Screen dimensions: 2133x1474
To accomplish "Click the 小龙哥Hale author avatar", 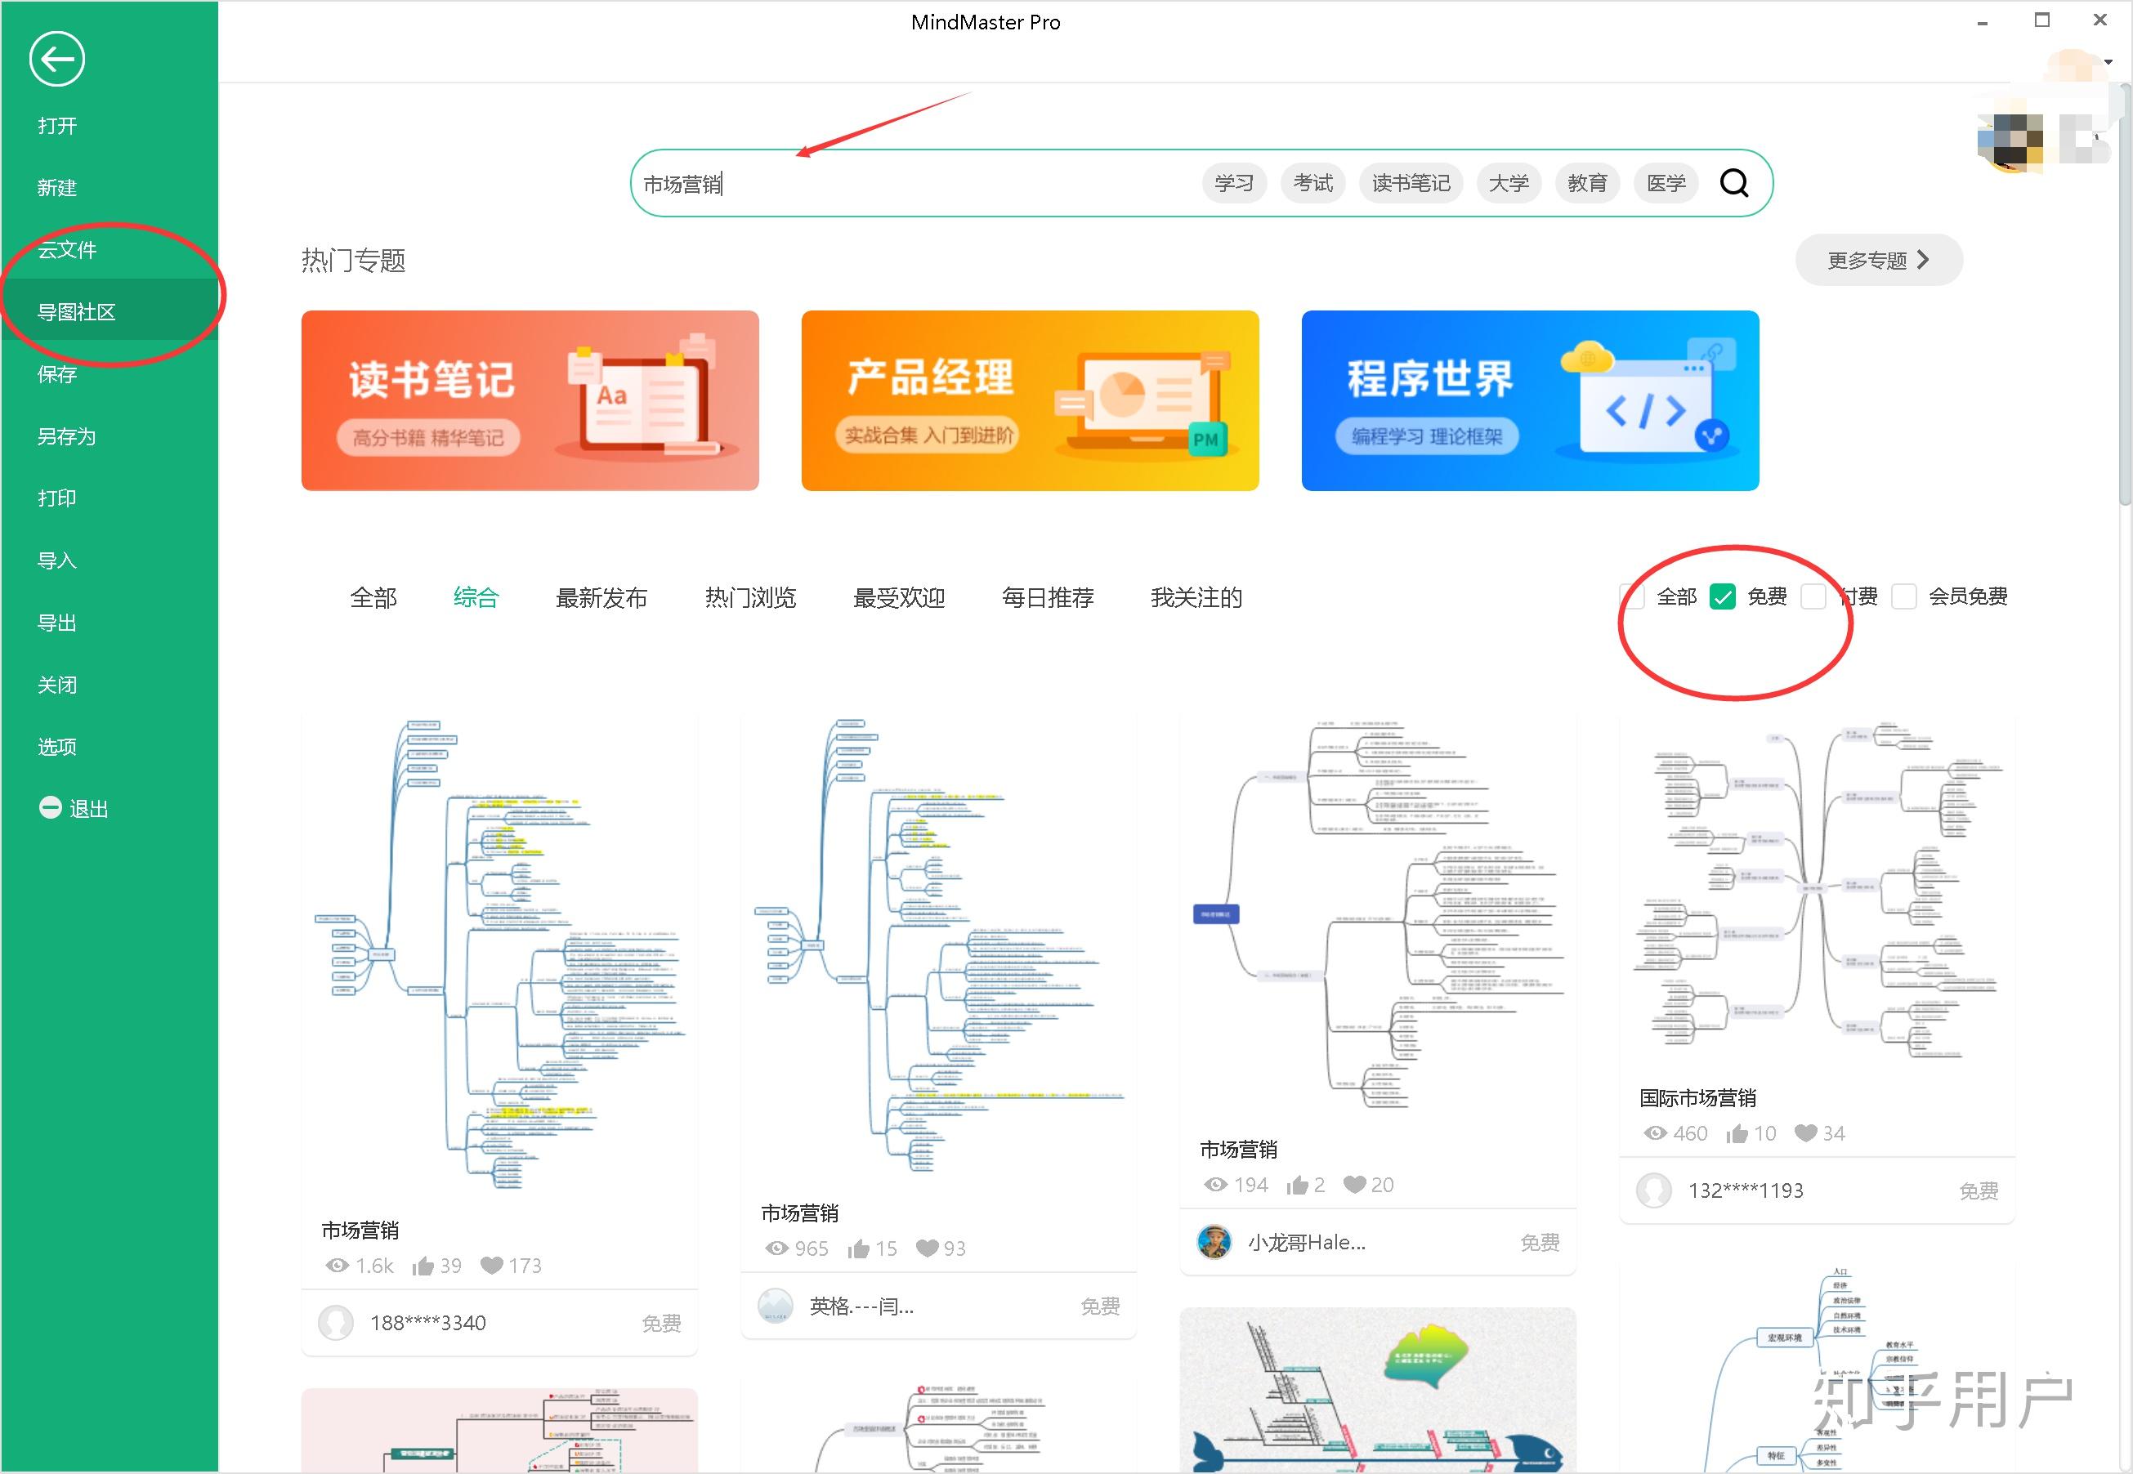I will (x=1214, y=1242).
